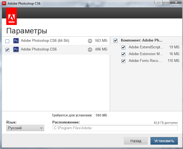
Task: Open info for Photoshop CS6 (64 Bit)
Action: pyautogui.click(x=90, y=41)
